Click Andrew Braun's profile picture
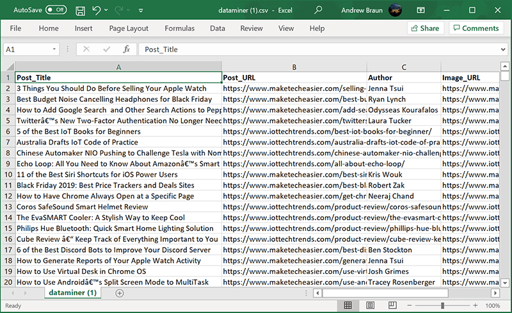512x313 pixels. [x=395, y=10]
